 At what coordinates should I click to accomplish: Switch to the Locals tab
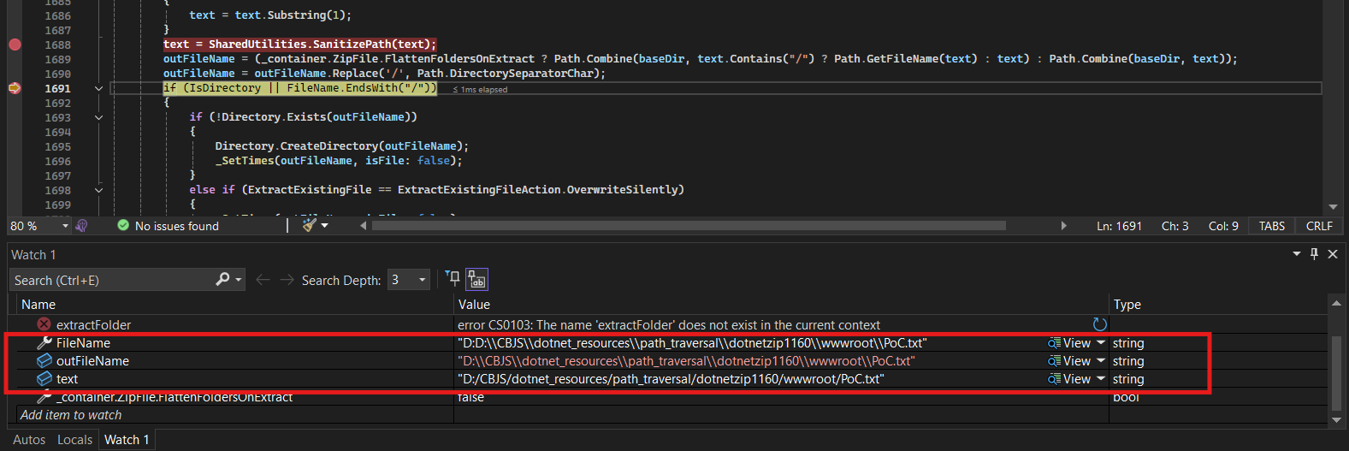click(x=74, y=439)
